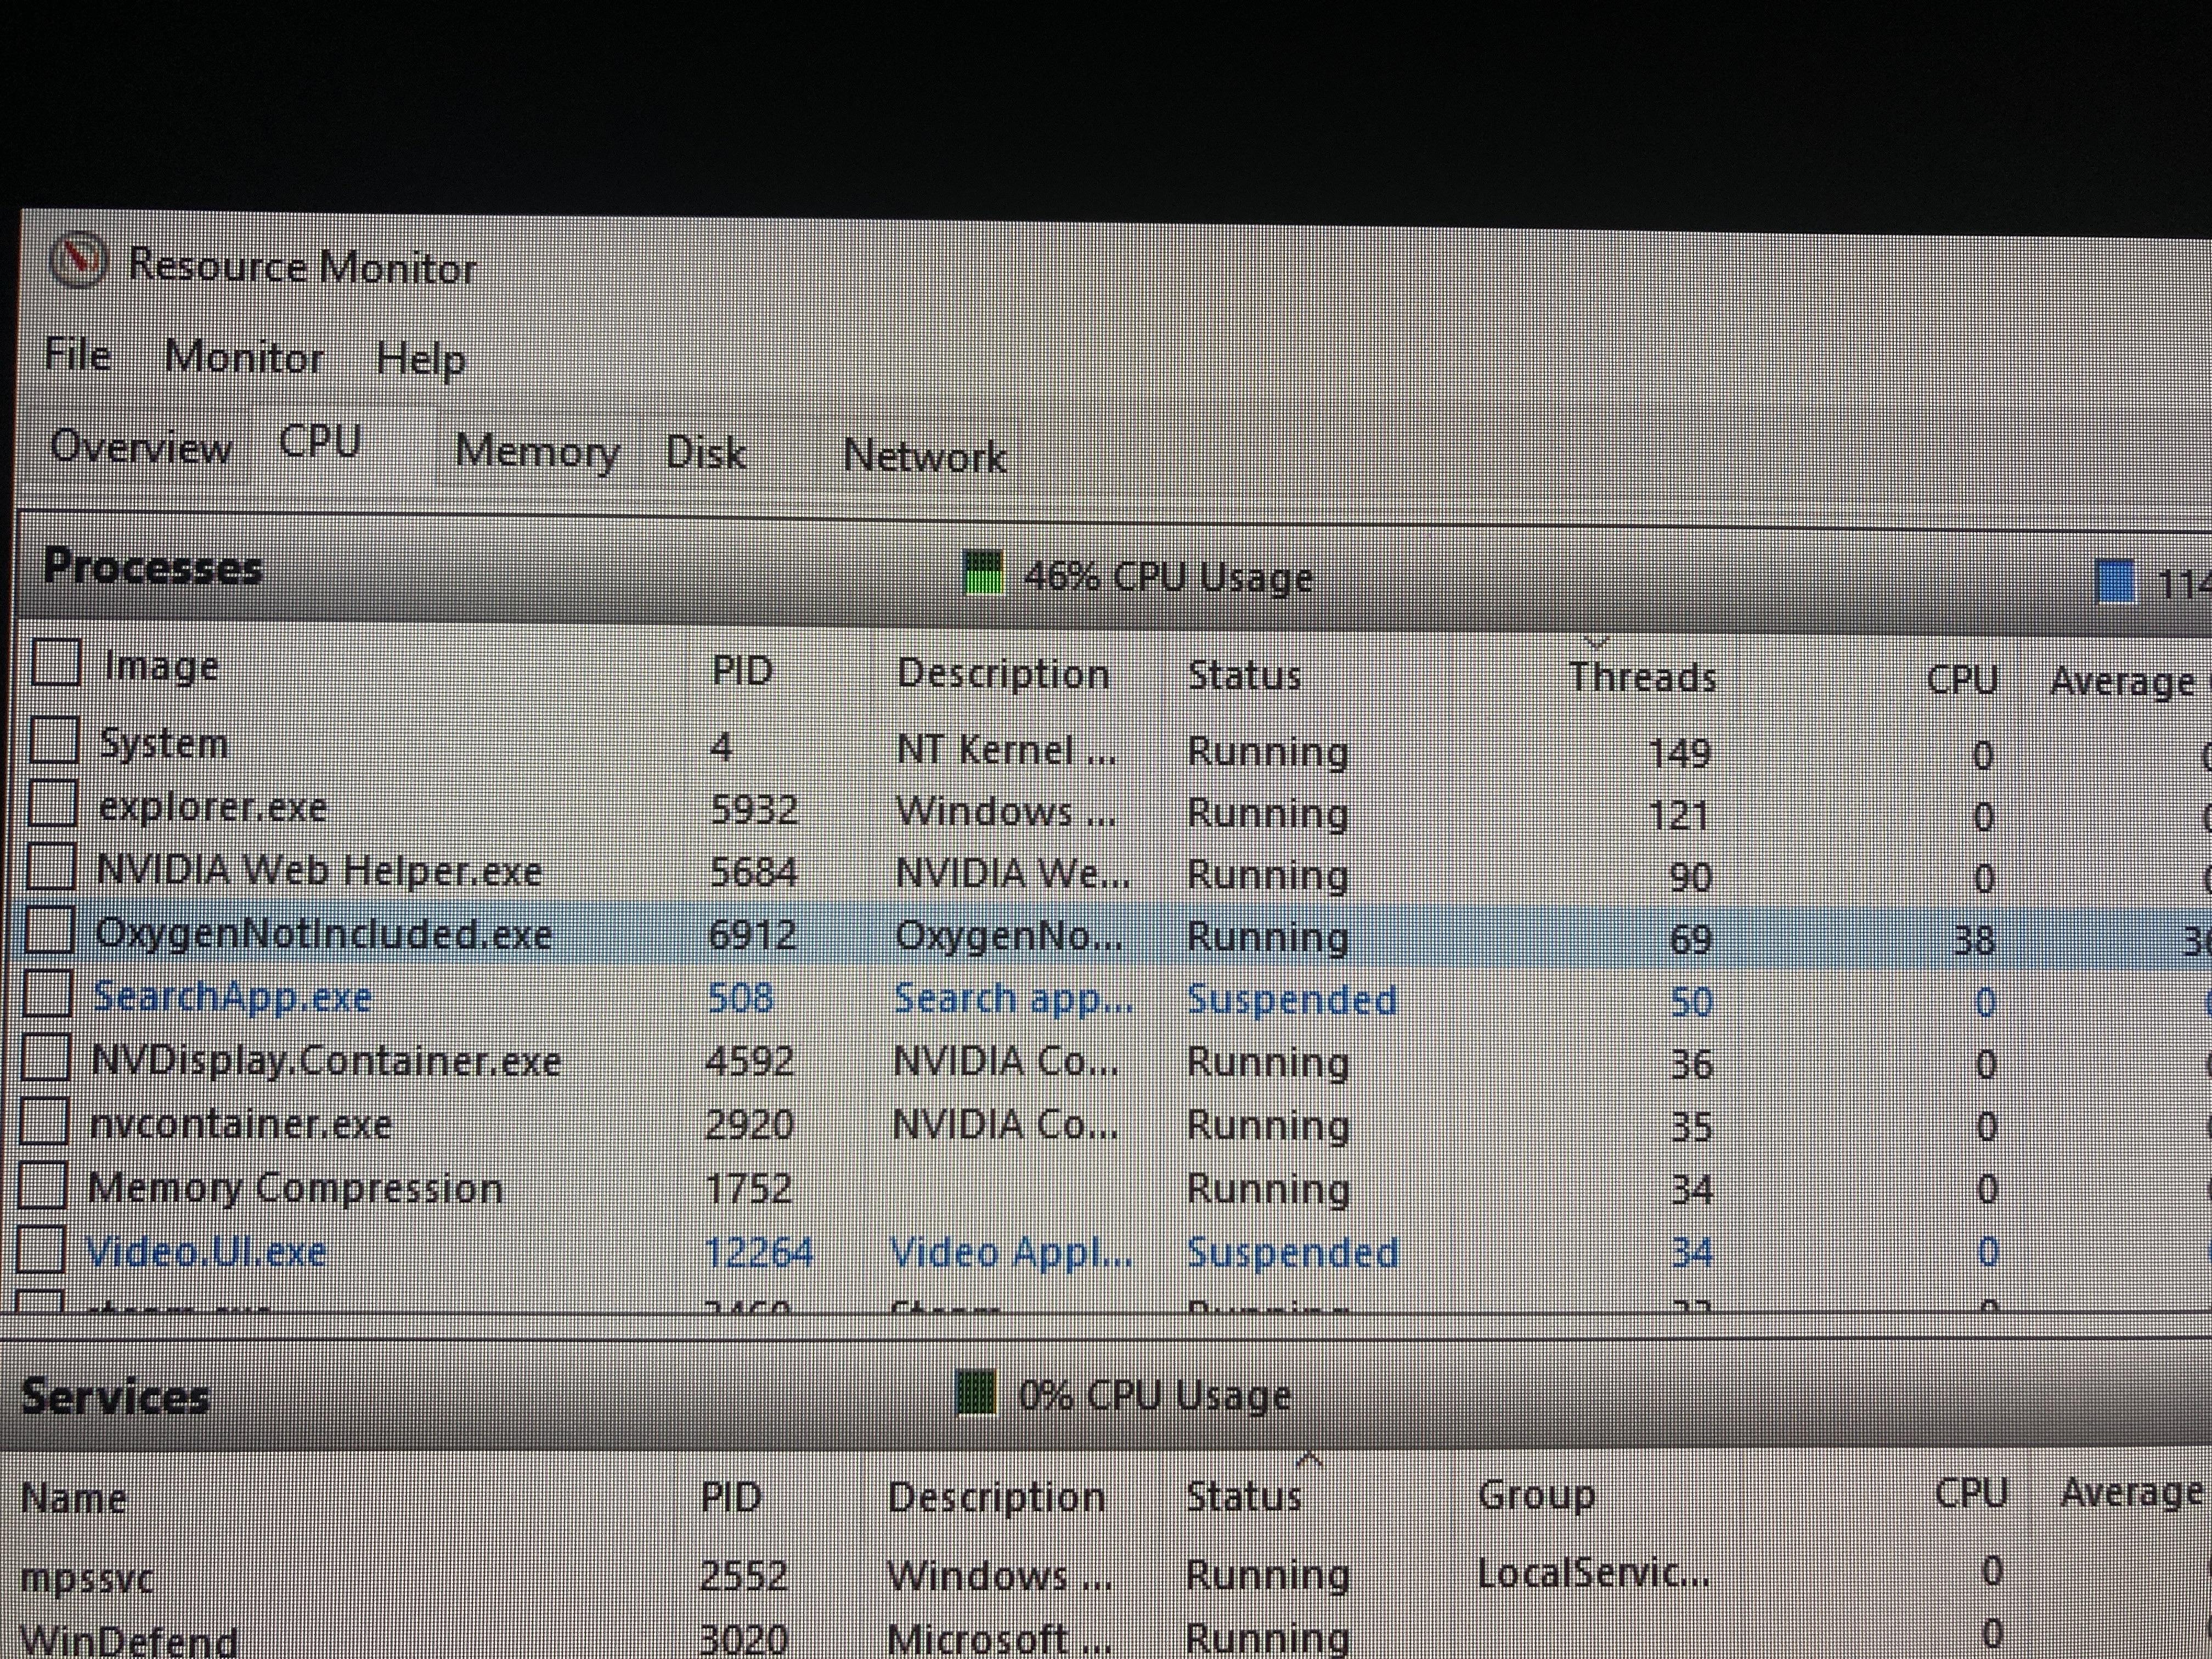Open the Disk tab
This screenshot has width=2212, height=1659.
click(706, 453)
